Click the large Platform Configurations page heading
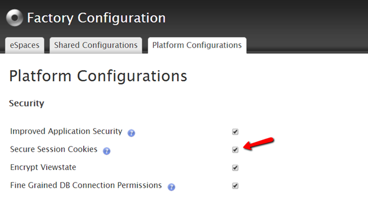The height and width of the screenshot is (213, 368). pyautogui.click(x=98, y=76)
